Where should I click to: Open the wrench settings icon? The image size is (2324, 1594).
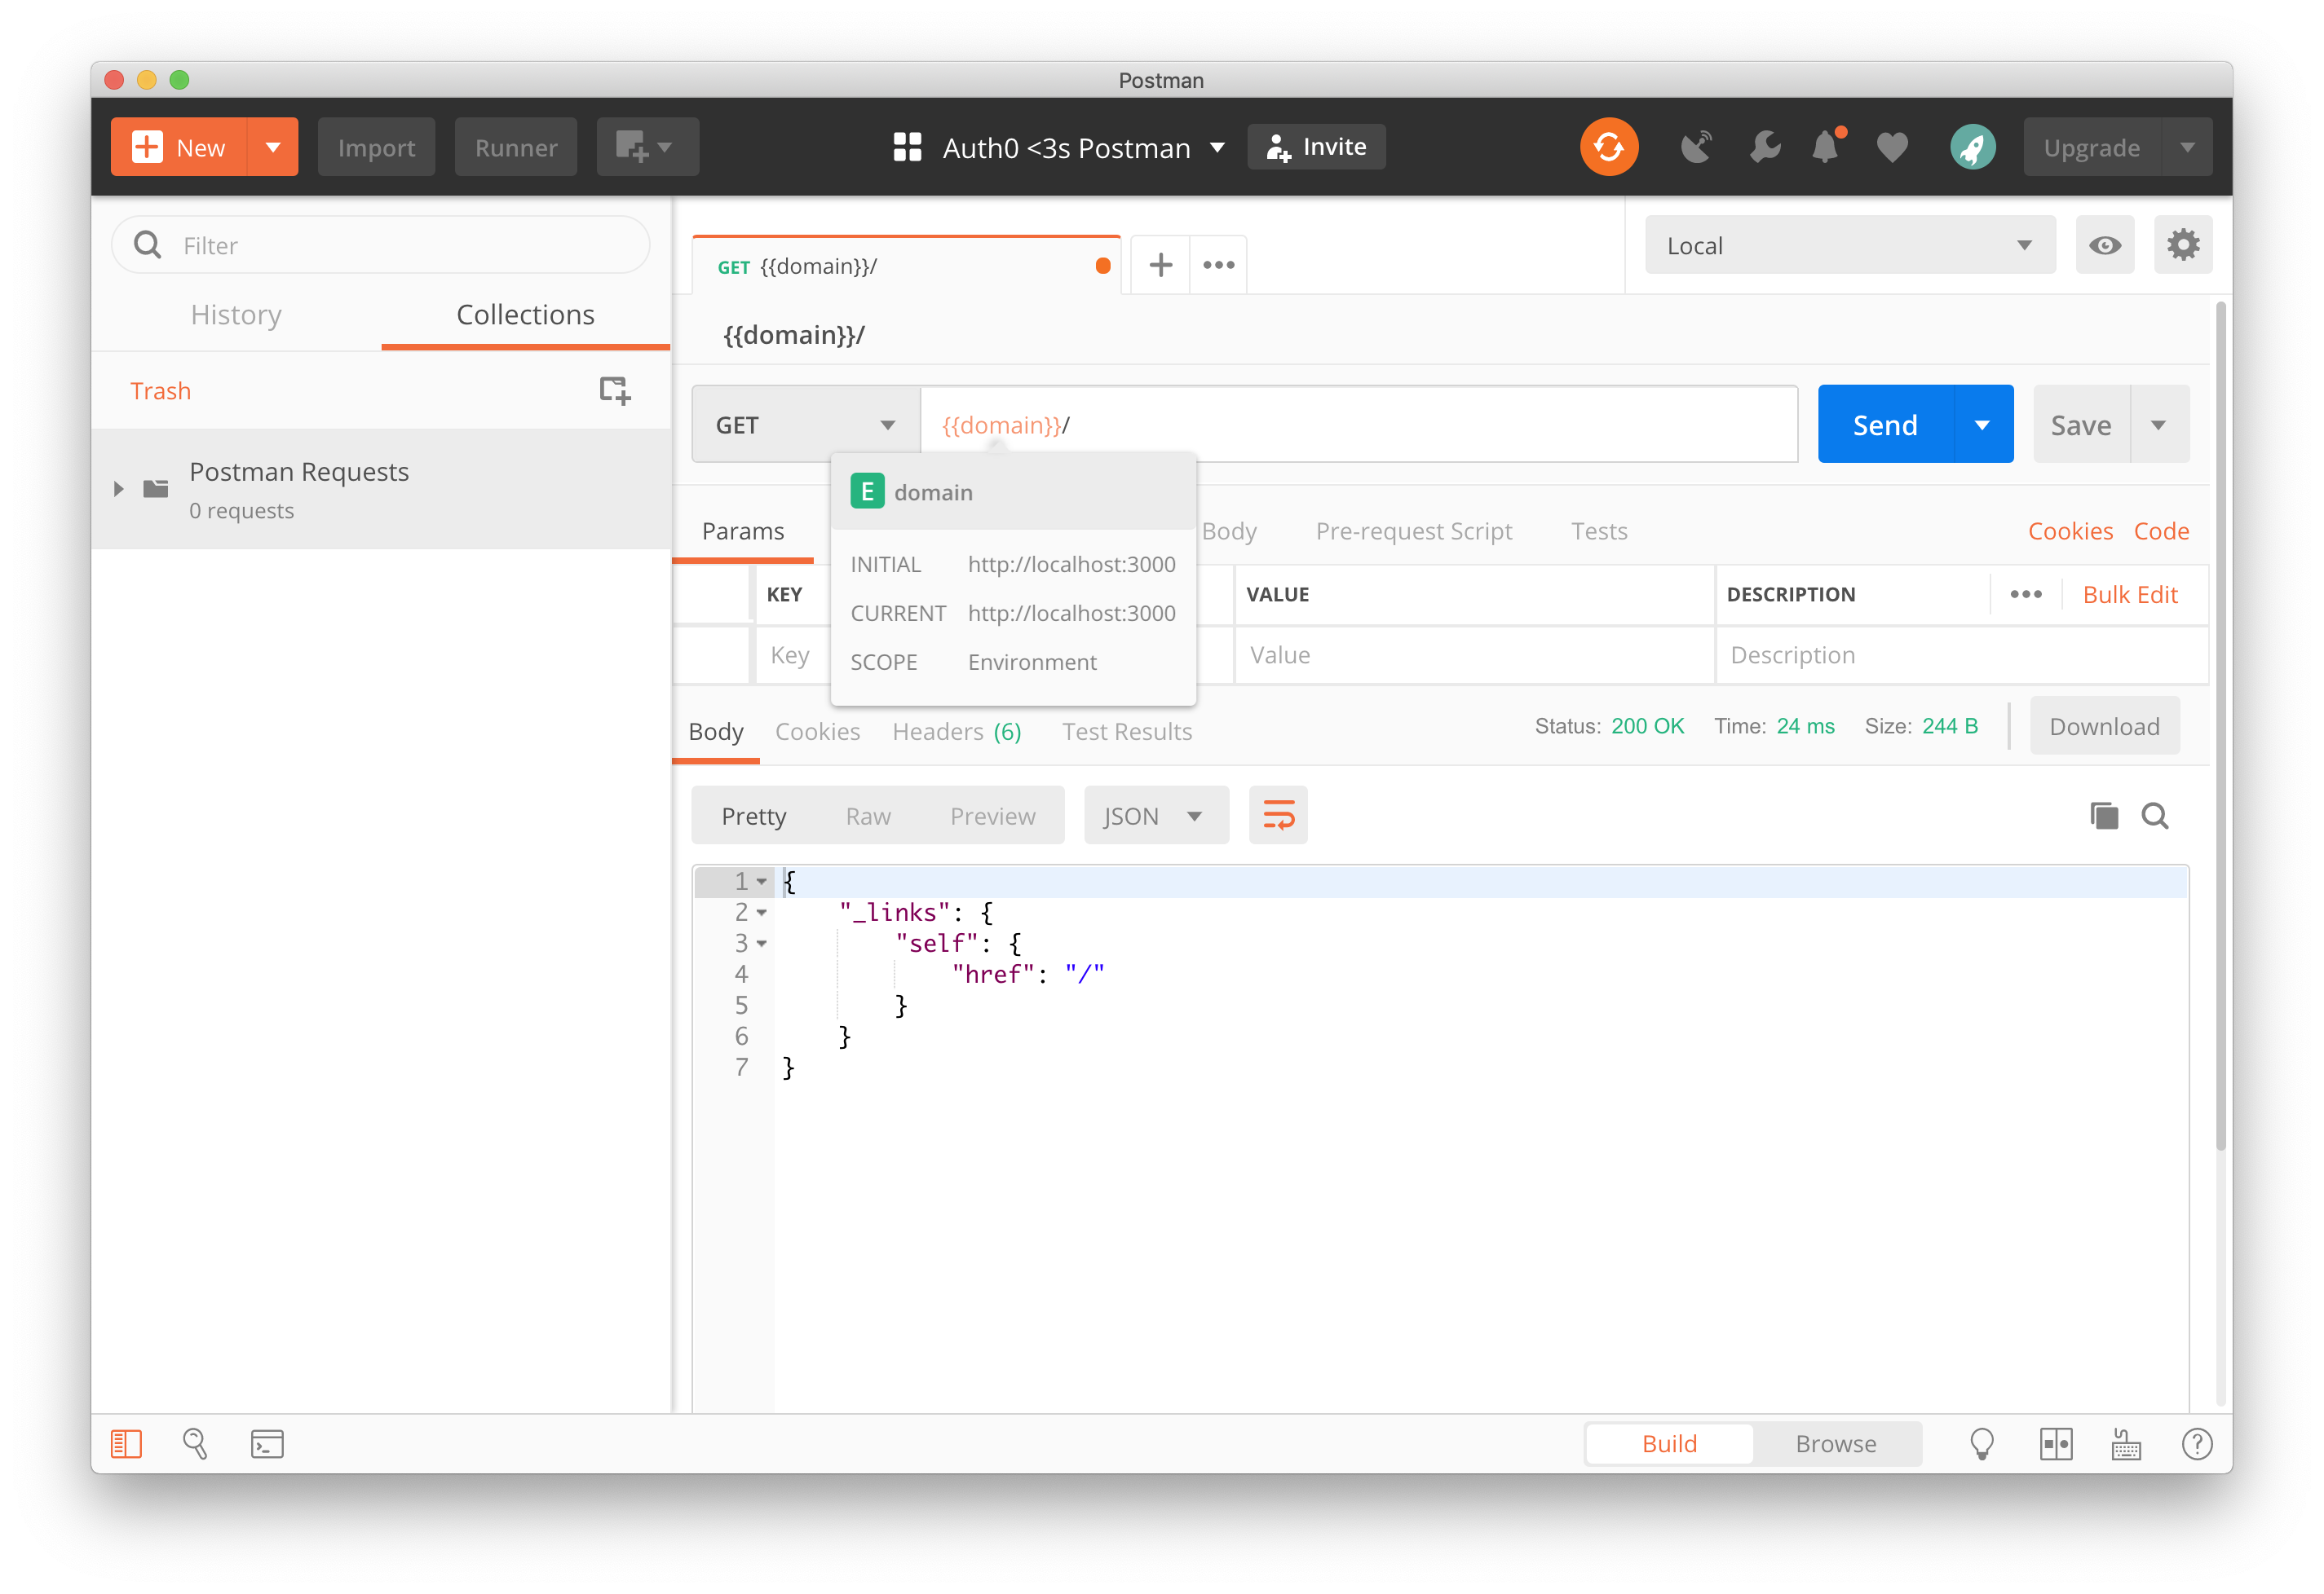(1765, 147)
